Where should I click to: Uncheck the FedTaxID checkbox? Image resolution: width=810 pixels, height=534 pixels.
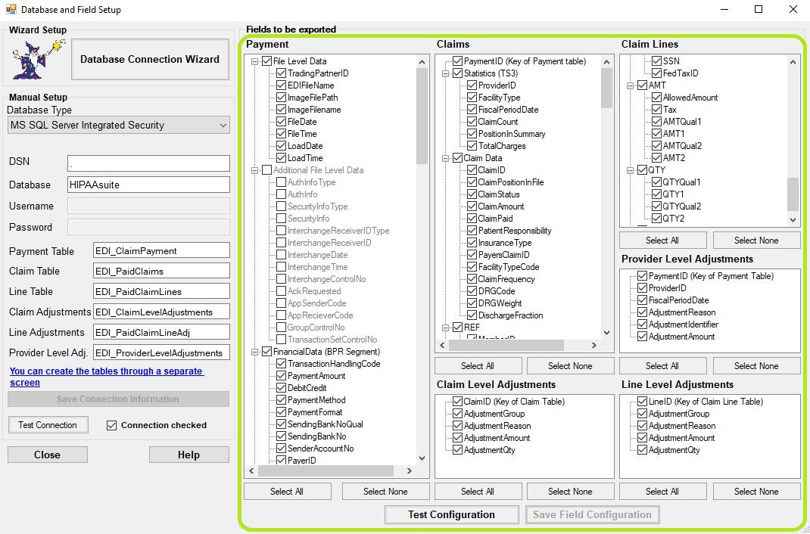point(656,73)
